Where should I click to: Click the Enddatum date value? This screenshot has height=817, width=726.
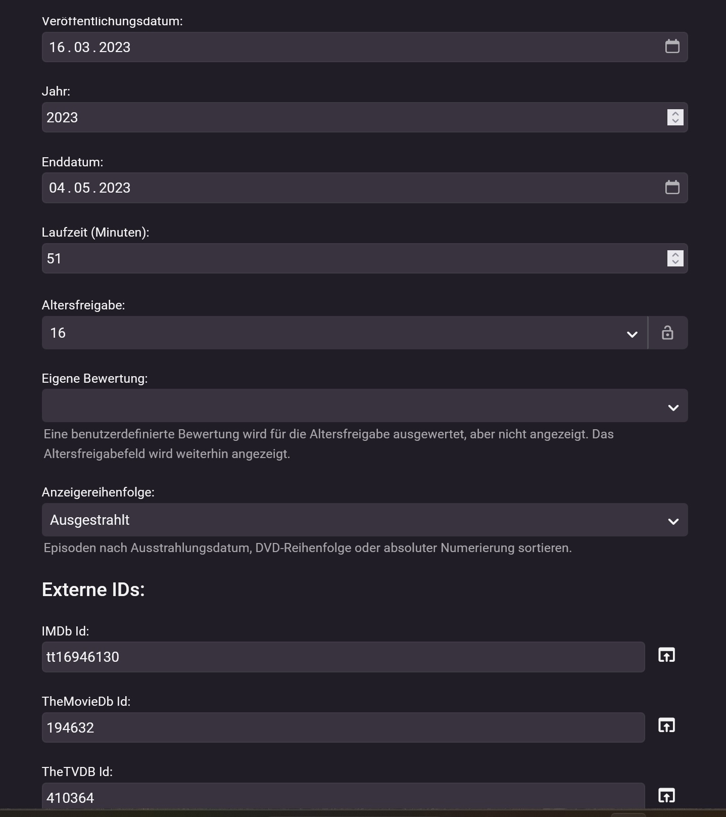click(x=90, y=188)
